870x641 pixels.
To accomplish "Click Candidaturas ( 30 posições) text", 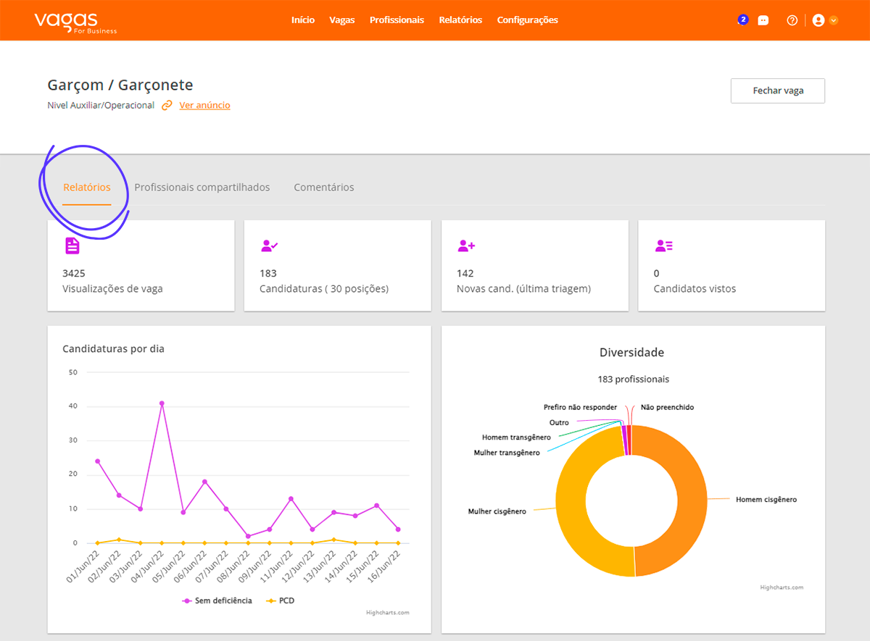I will click(x=324, y=288).
